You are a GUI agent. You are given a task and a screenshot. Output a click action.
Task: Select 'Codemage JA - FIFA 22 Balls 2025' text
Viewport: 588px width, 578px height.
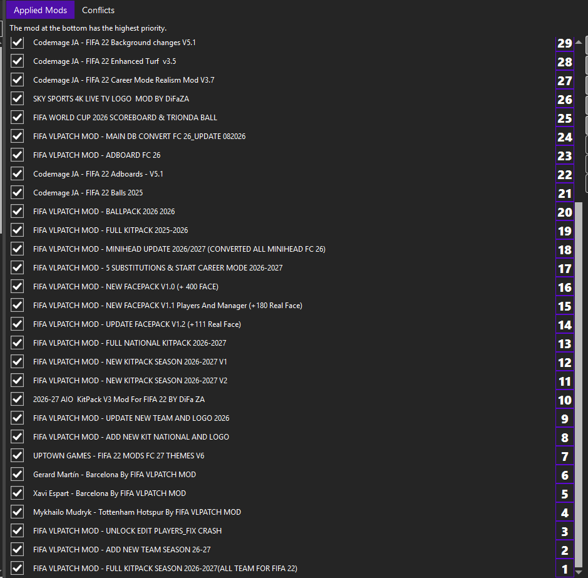[x=88, y=193]
